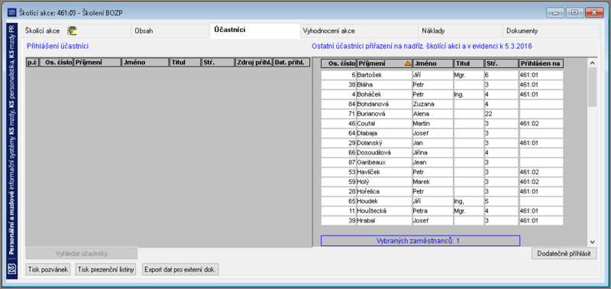Click the orange sort triangle in Příjmení header

coord(408,63)
